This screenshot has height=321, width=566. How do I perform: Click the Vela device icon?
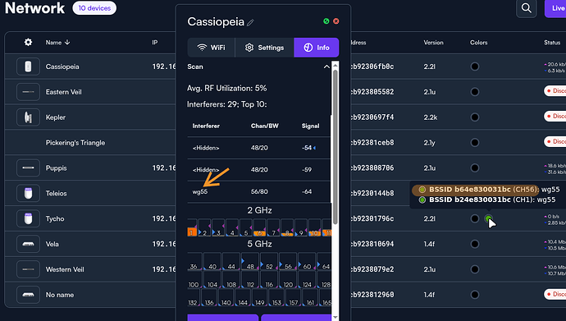(28, 244)
